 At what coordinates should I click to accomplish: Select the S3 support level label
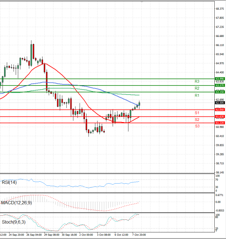(197, 126)
